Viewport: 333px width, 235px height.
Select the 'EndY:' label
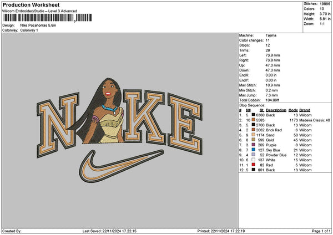244,80
